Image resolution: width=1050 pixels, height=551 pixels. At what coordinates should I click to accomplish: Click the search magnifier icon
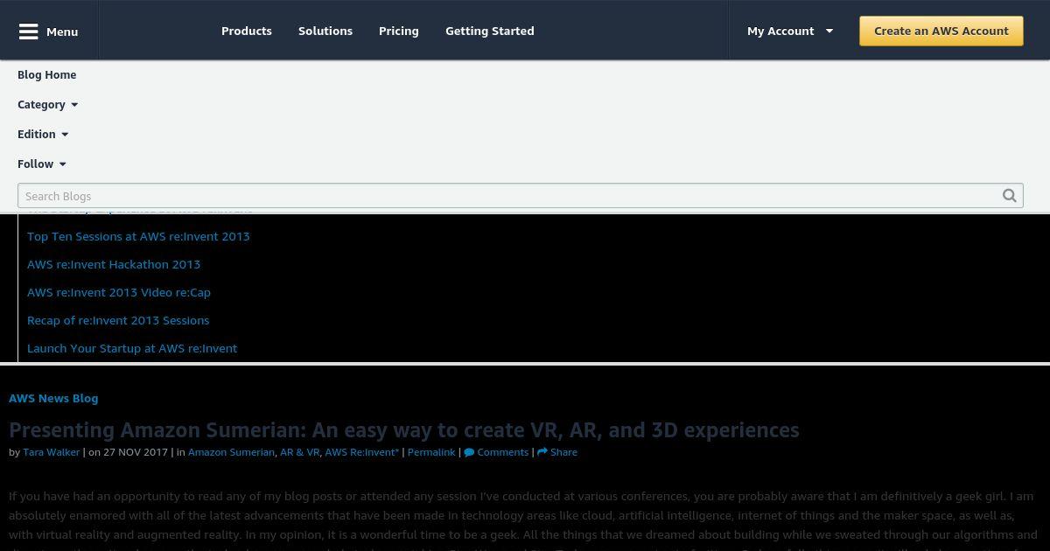pyautogui.click(x=1009, y=196)
